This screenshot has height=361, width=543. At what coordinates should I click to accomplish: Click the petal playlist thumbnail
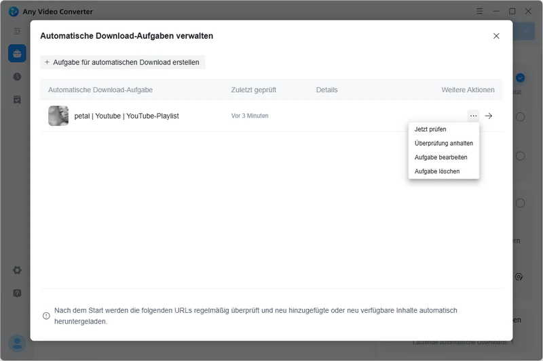pos(58,116)
